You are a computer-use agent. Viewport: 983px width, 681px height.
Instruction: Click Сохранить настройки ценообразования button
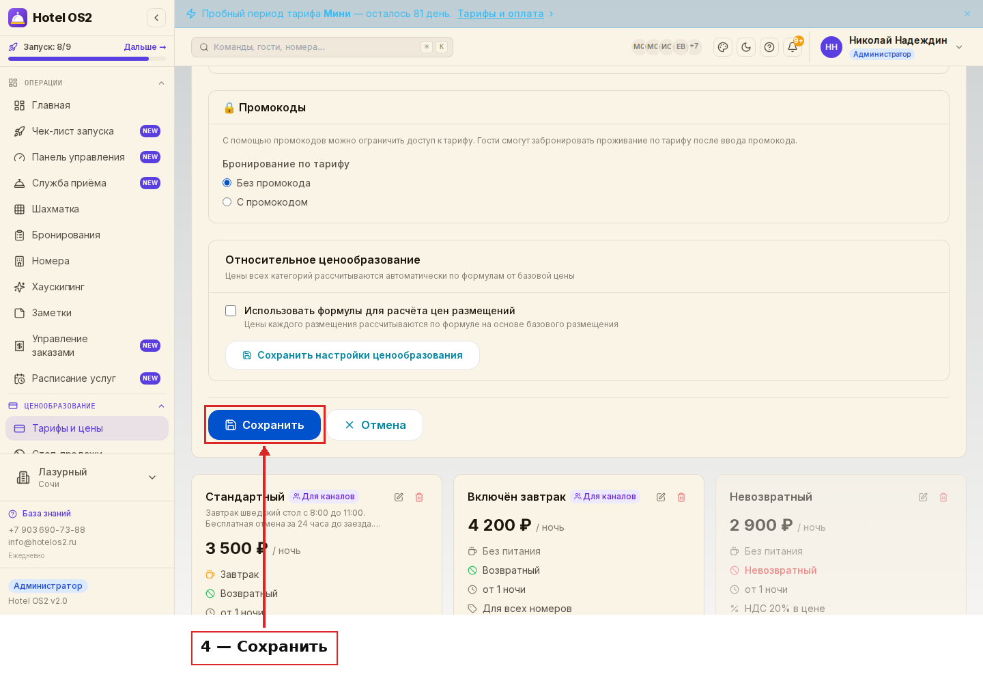[x=352, y=355]
